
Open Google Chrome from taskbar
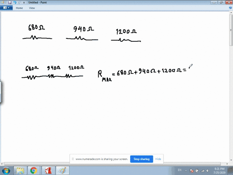[34, 171]
